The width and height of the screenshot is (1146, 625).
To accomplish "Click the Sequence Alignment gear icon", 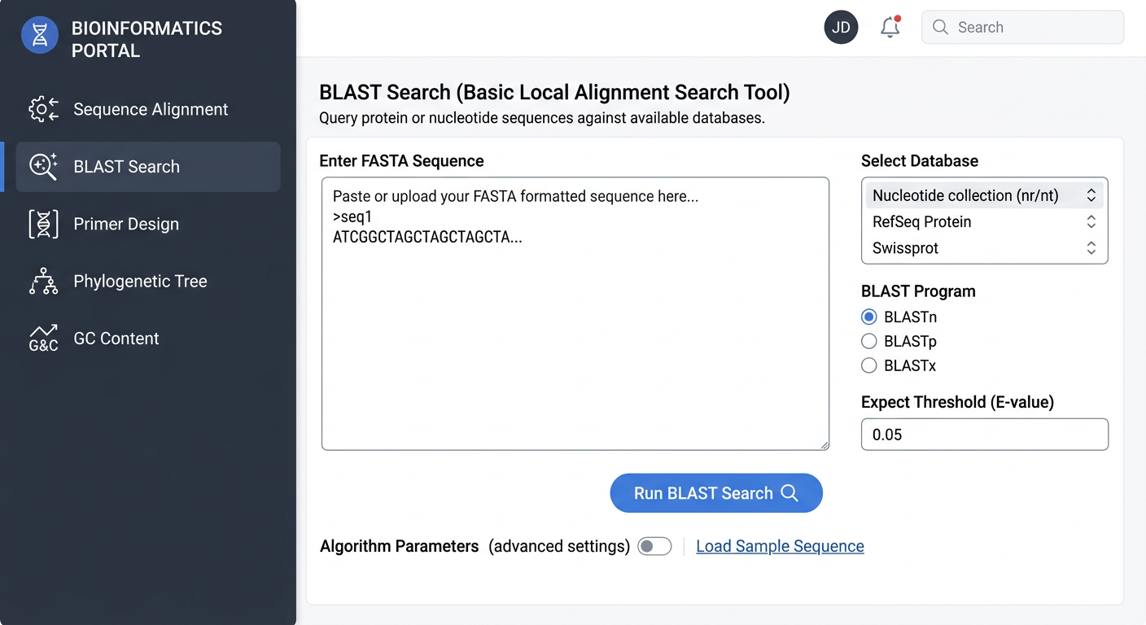I will click(x=43, y=109).
